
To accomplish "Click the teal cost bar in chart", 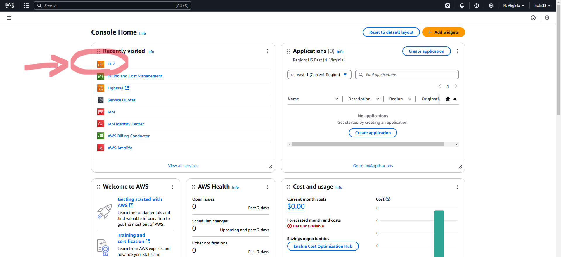I will (439, 234).
